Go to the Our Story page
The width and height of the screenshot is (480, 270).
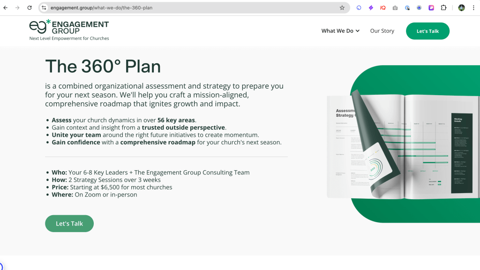pyautogui.click(x=382, y=31)
